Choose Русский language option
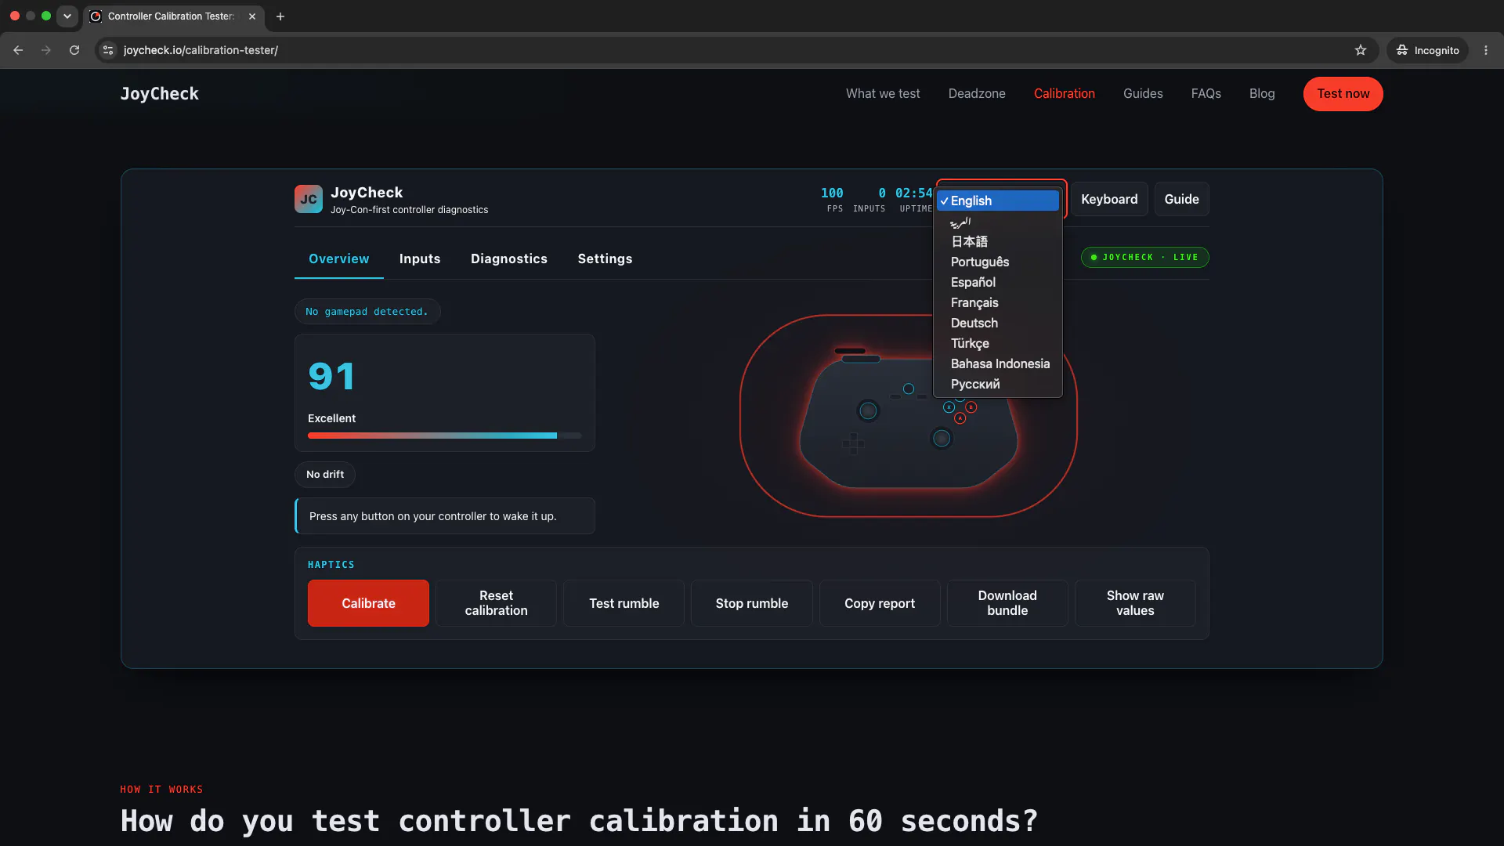This screenshot has width=1504, height=846. click(x=998, y=384)
